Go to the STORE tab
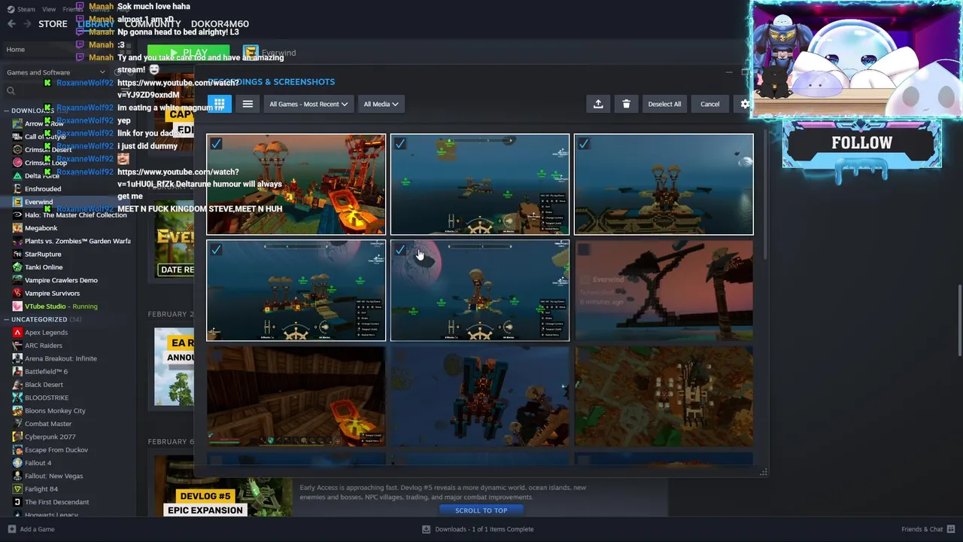The image size is (963, 542). click(x=53, y=24)
